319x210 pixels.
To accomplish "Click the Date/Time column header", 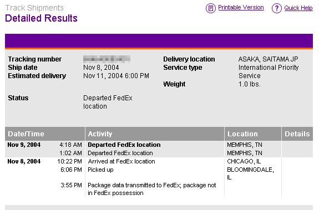I will 45,134.
